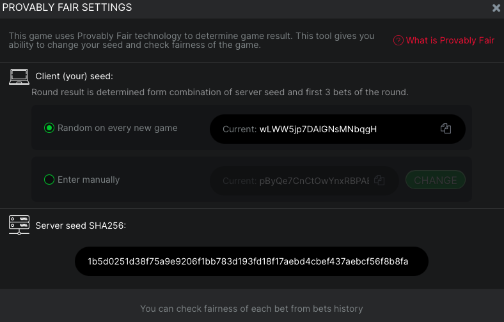The image size is (504, 322).
Task: Click the current seed wLWW5jp7DAlGNsMNbqgH text
Action: pyautogui.click(x=318, y=129)
